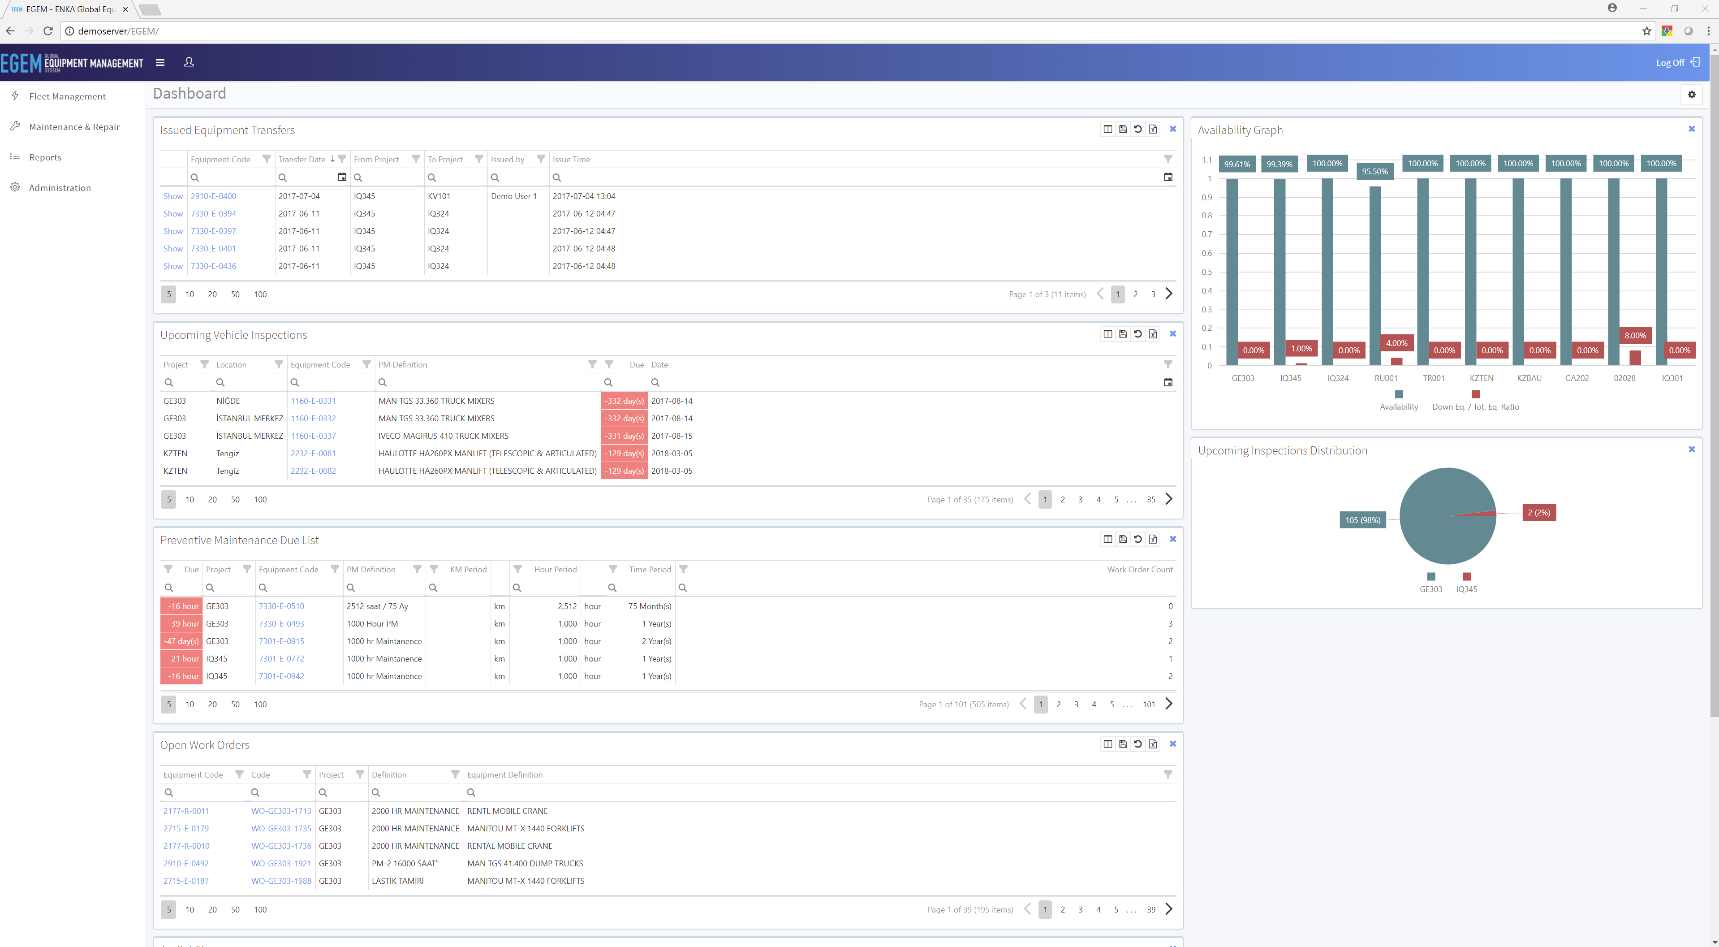The height and width of the screenshot is (947, 1719).
Task: Save layout of Upcoming Vehicle Inspections grid
Action: click(x=1123, y=334)
